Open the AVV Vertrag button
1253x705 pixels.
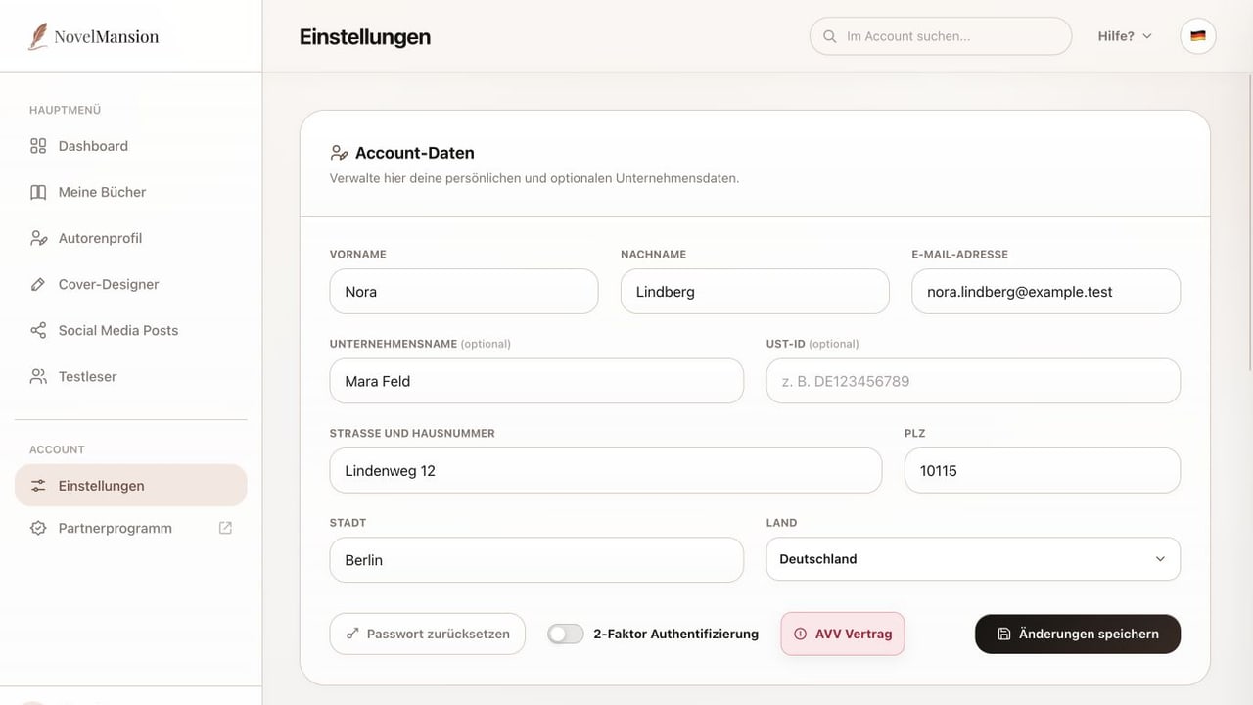[x=843, y=634]
